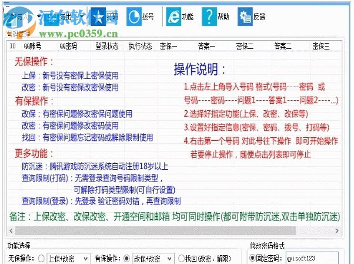This screenshot has height=264, width=354.
Task: Click the 操作说明 heading text
Action: click(199, 69)
